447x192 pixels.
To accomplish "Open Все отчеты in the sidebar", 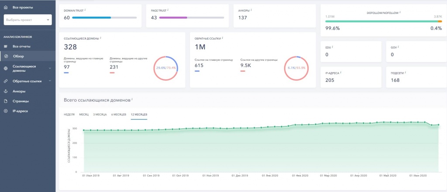I will click(x=21, y=46).
